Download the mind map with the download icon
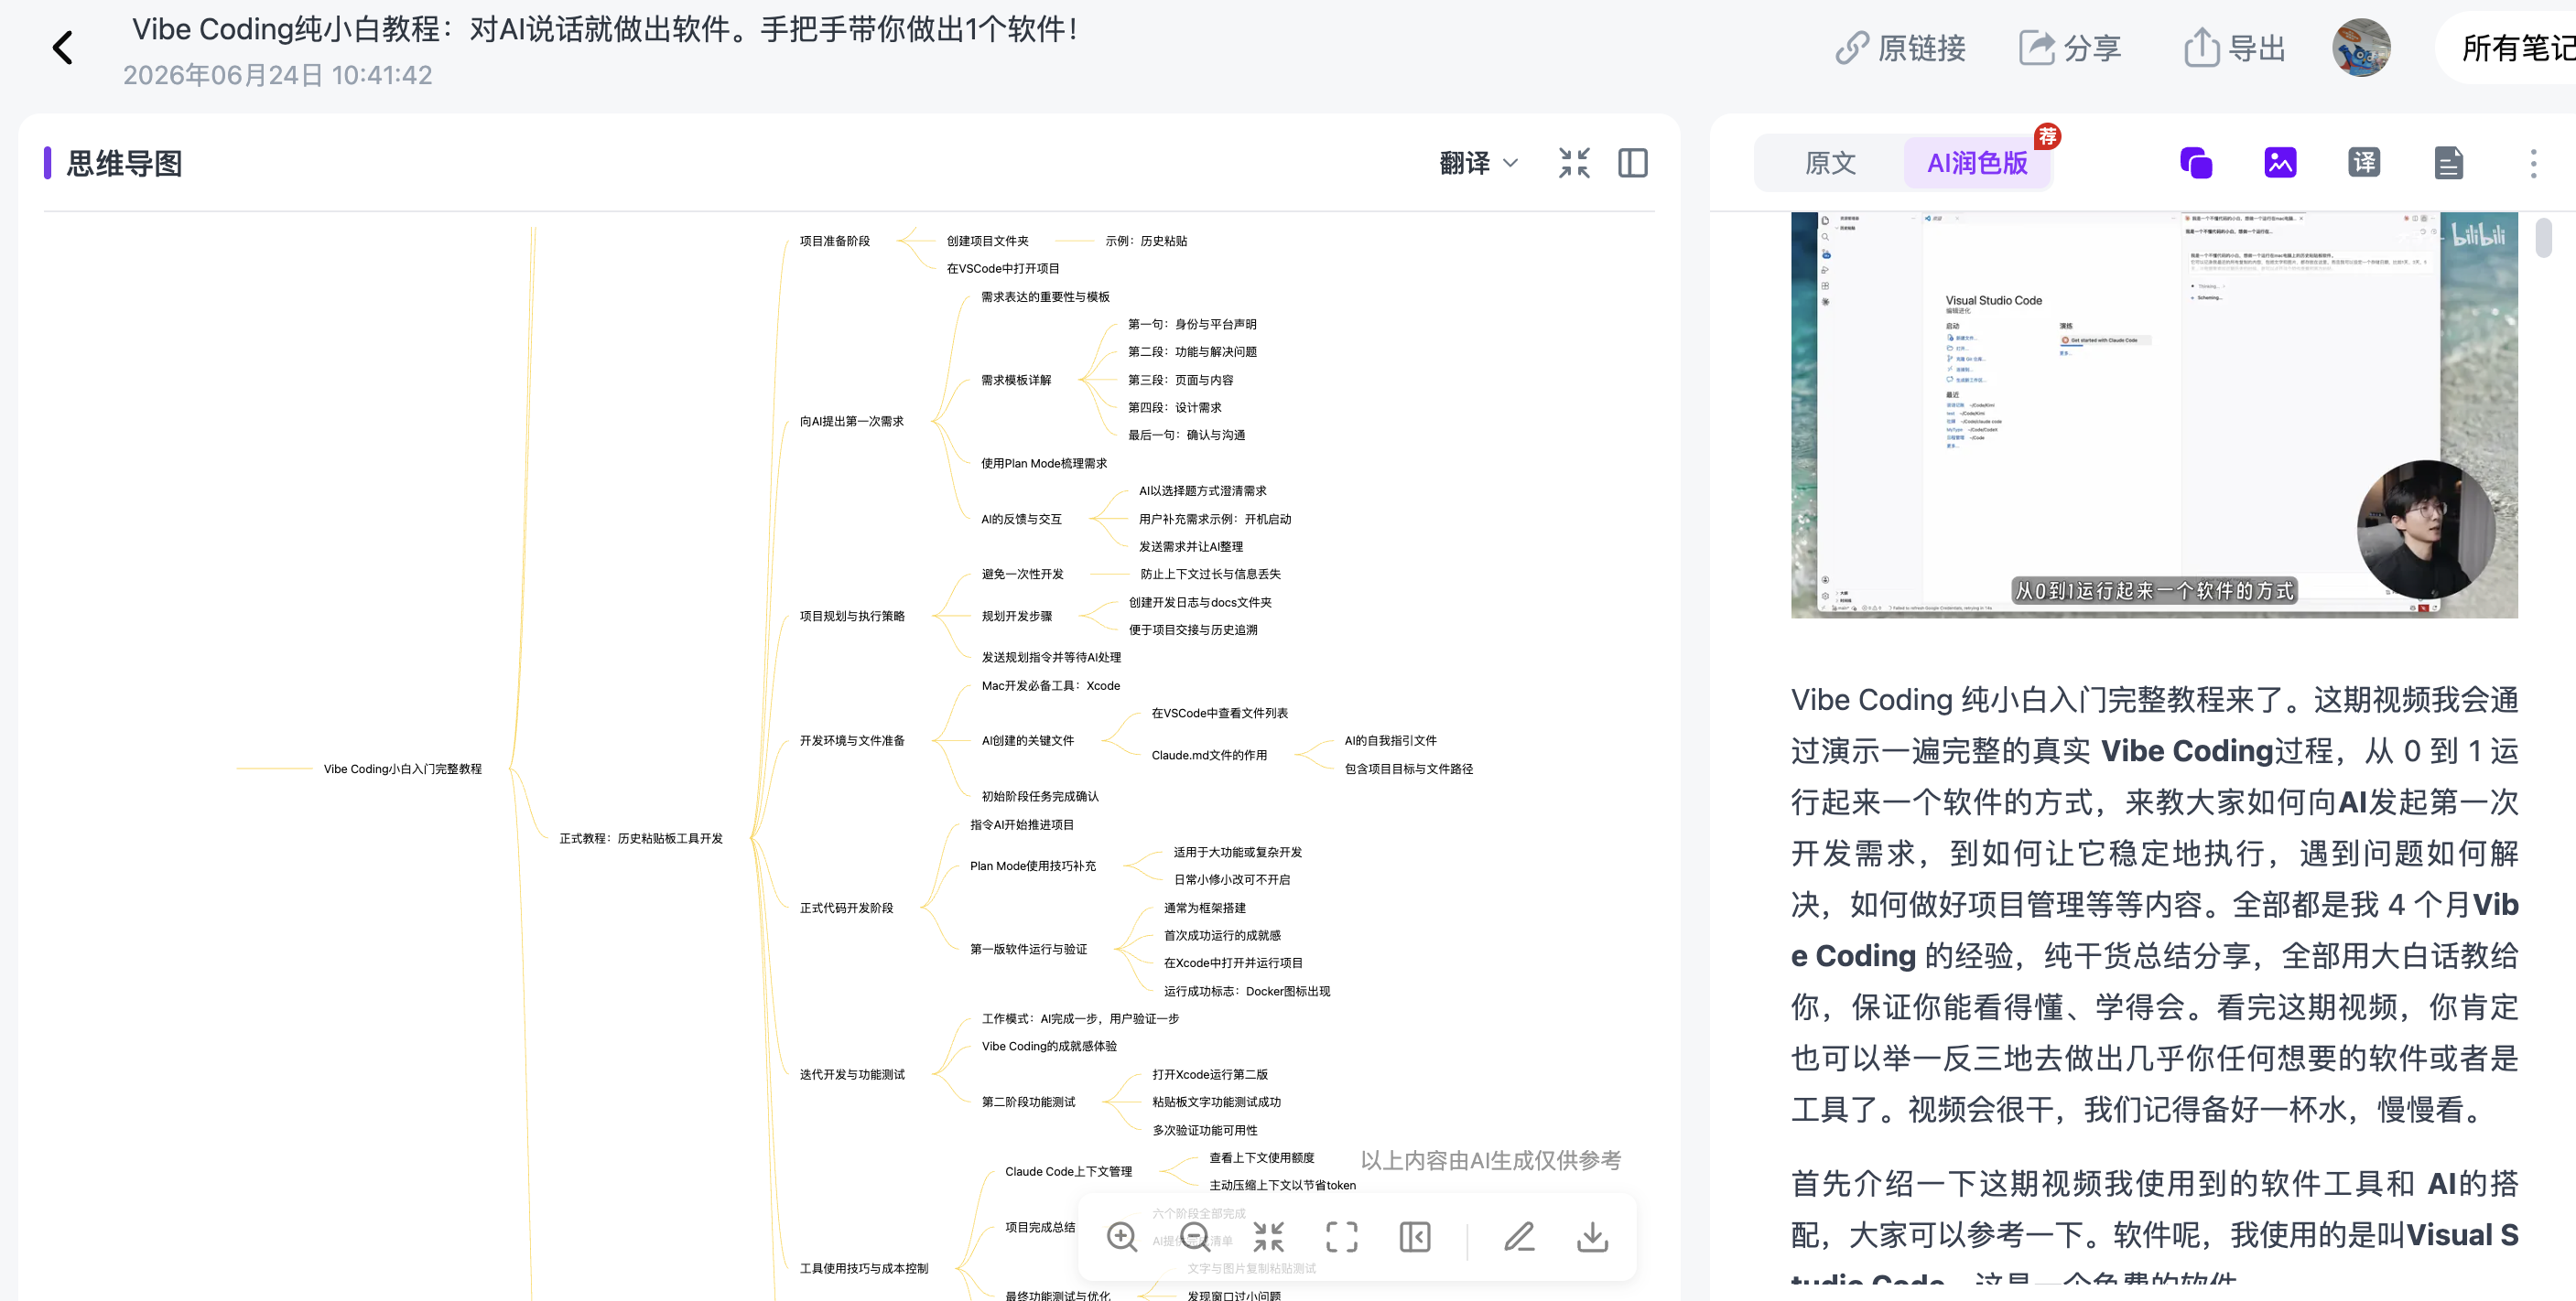2576x1301 pixels. tap(1592, 1237)
